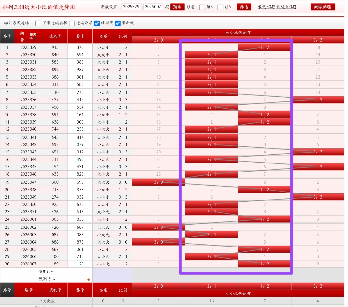Image resolution: width=348 pixels, height=307 pixels.
Task: Click the 排序 sort icon in header
Action: point(33,36)
